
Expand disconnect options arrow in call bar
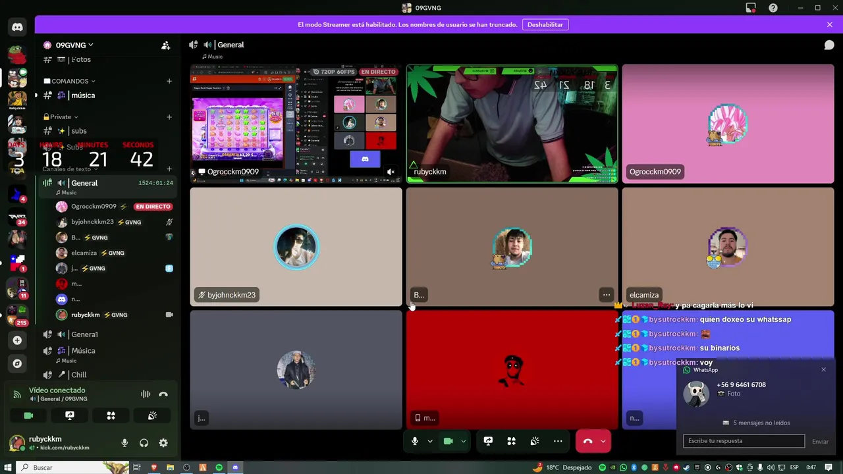[603, 441]
